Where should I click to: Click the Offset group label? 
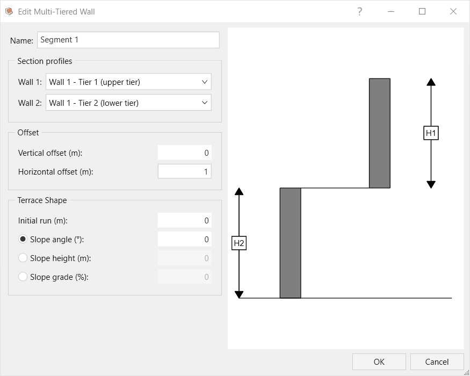[28, 133]
